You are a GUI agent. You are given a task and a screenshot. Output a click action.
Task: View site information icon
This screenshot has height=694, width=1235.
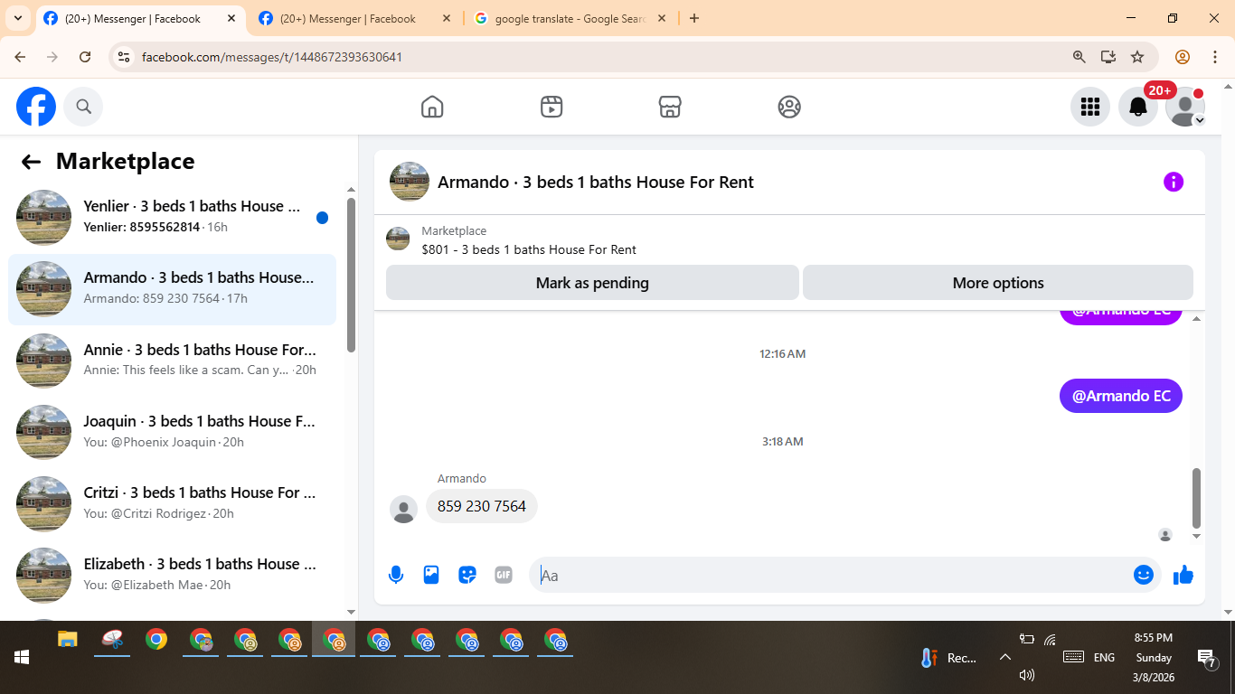click(x=124, y=57)
